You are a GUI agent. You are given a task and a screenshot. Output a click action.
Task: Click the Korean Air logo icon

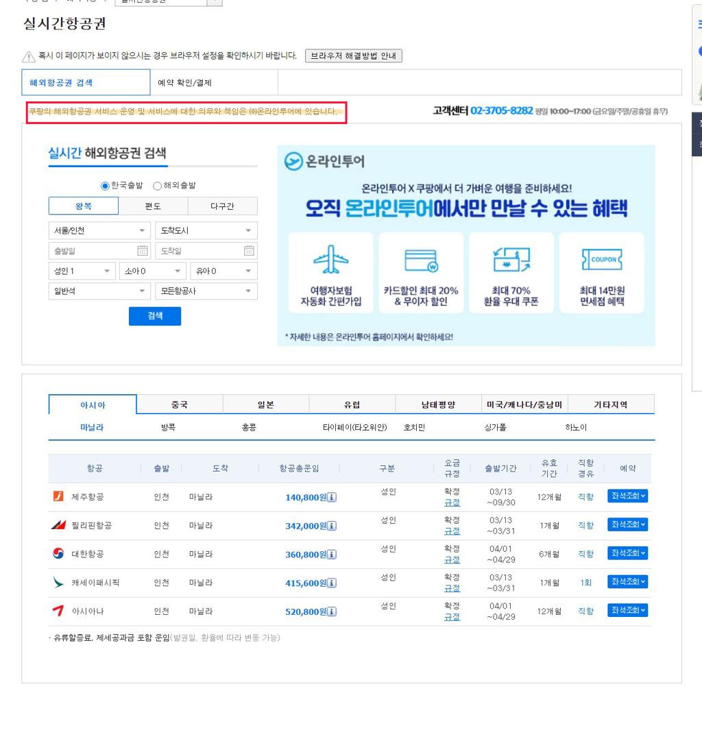[58, 553]
